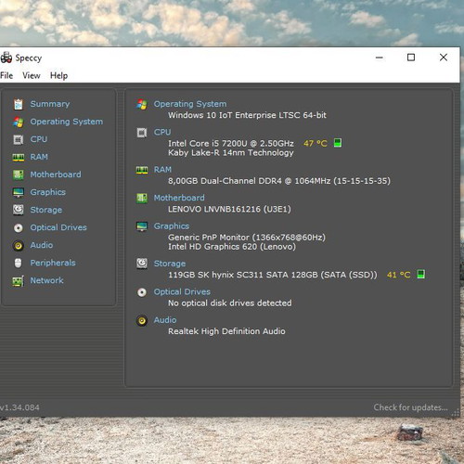Click the green storage temperature indicator icon
The width and height of the screenshot is (464, 464).
point(421,275)
